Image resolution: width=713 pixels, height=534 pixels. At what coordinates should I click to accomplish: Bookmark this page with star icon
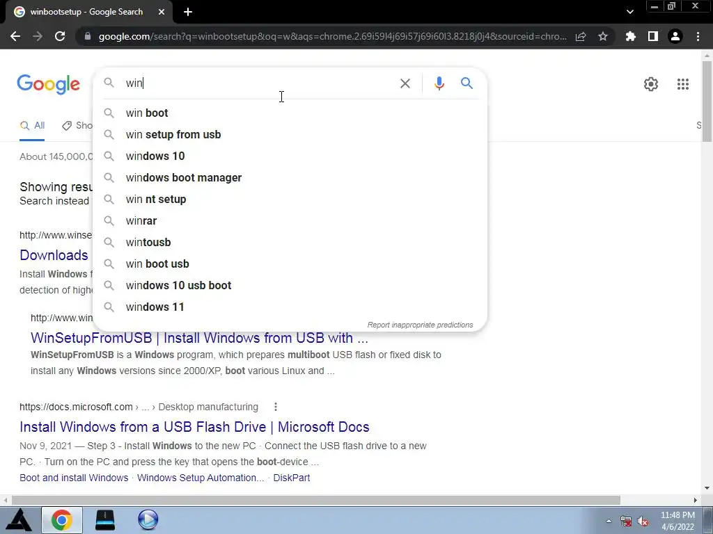click(x=603, y=36)
